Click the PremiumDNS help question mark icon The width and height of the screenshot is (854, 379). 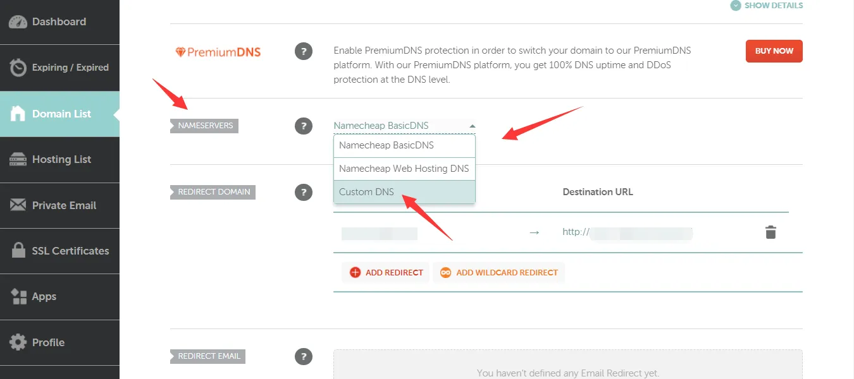coord(304,52)
